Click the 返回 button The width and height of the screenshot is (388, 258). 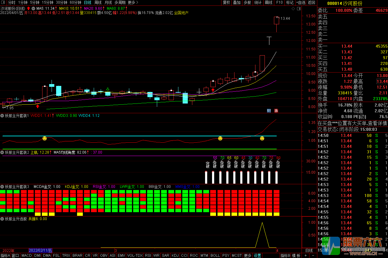pos(312,2)
